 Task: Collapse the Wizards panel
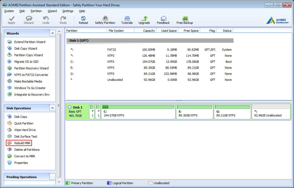tap(53, 33)
